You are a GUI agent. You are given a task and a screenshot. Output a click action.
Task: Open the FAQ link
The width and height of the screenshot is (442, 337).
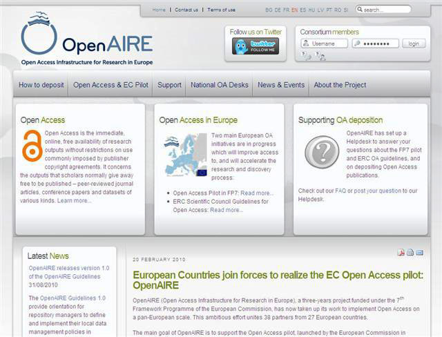pos(340,191)
